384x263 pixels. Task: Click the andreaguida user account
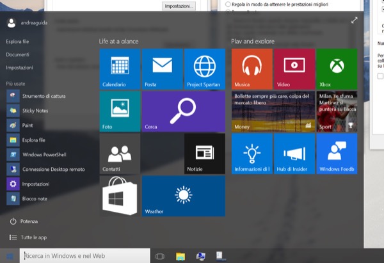[x=27, y=23]
